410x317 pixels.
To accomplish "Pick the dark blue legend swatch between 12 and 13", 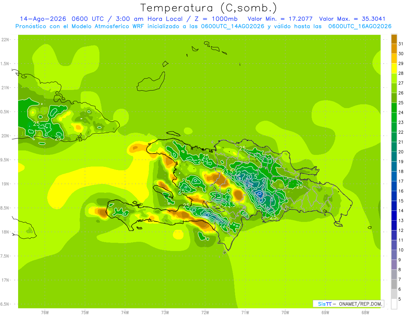I will tap(394, 225).
